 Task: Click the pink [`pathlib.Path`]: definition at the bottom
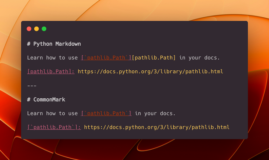pos(54,127)
